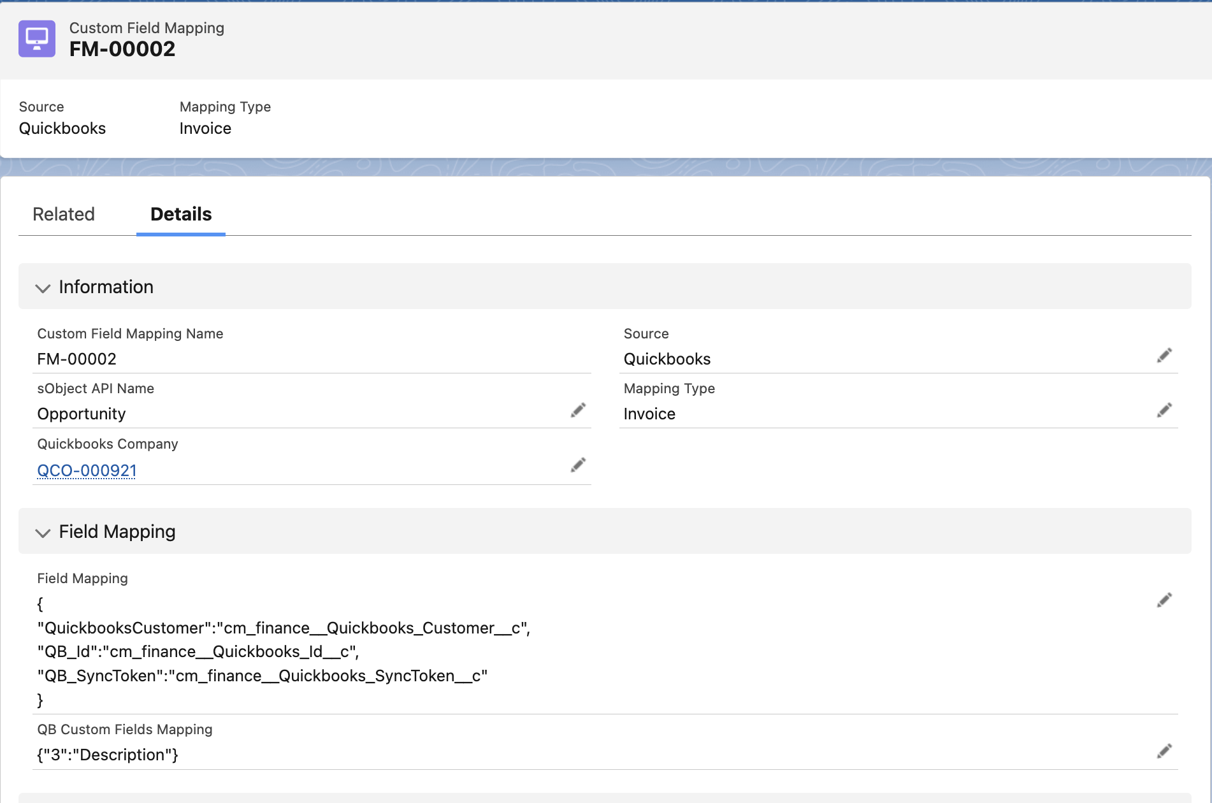Click the Quickbooks value in Information section

(667, 359)
